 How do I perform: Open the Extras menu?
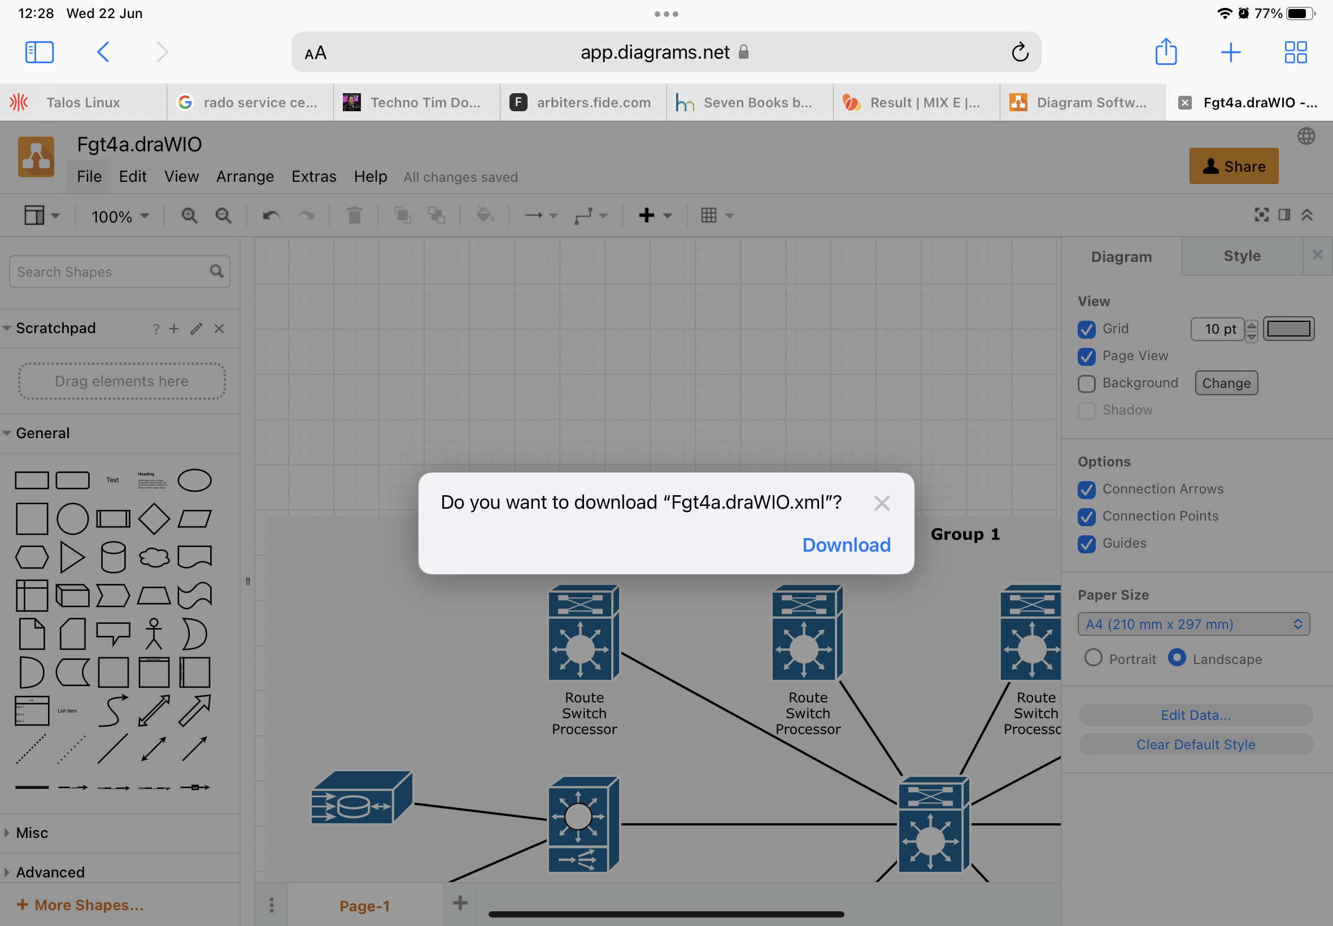[314, 176]
